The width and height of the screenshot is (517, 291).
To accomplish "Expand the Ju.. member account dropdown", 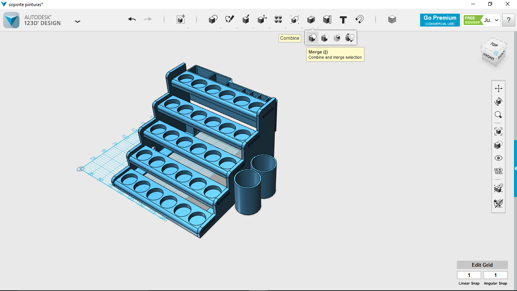I will click(497, 20).
